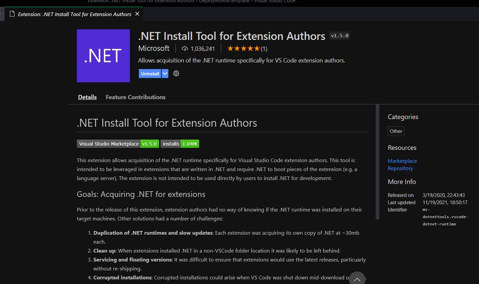Click the .NET extension logo thumbnail
This screenshot has width=479, height=284.
pyautogui.click(x=103, y=56)
